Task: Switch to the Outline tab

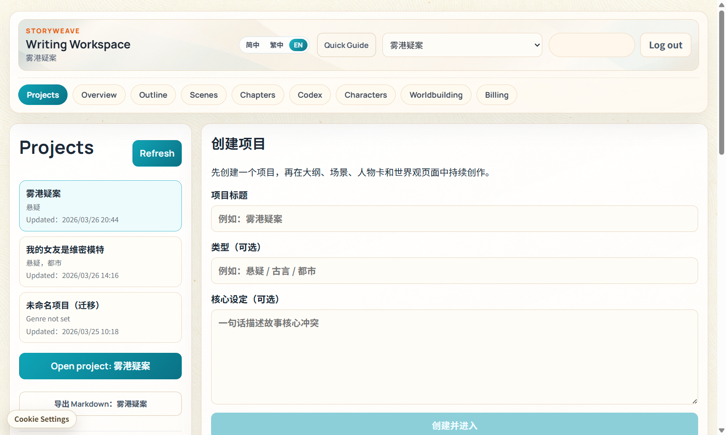Action: point(153,94)
